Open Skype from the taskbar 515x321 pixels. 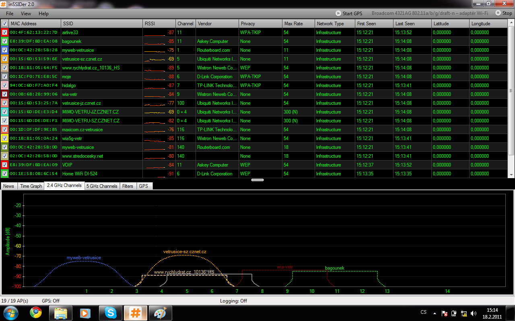point(110,313)
